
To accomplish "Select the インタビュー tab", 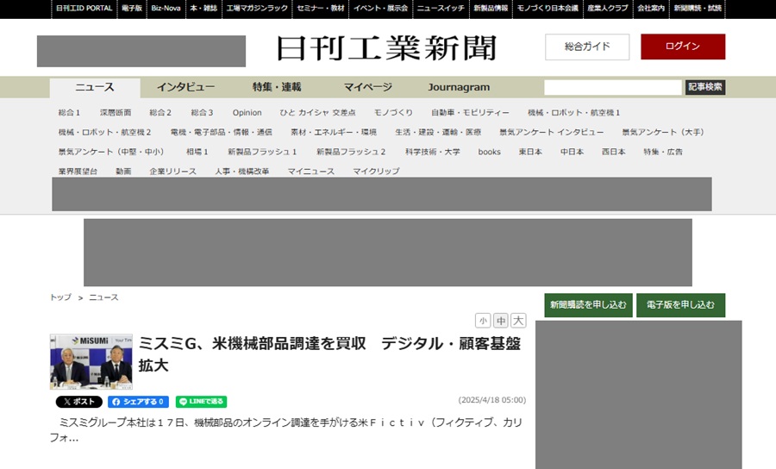I will tap(185, 88).
